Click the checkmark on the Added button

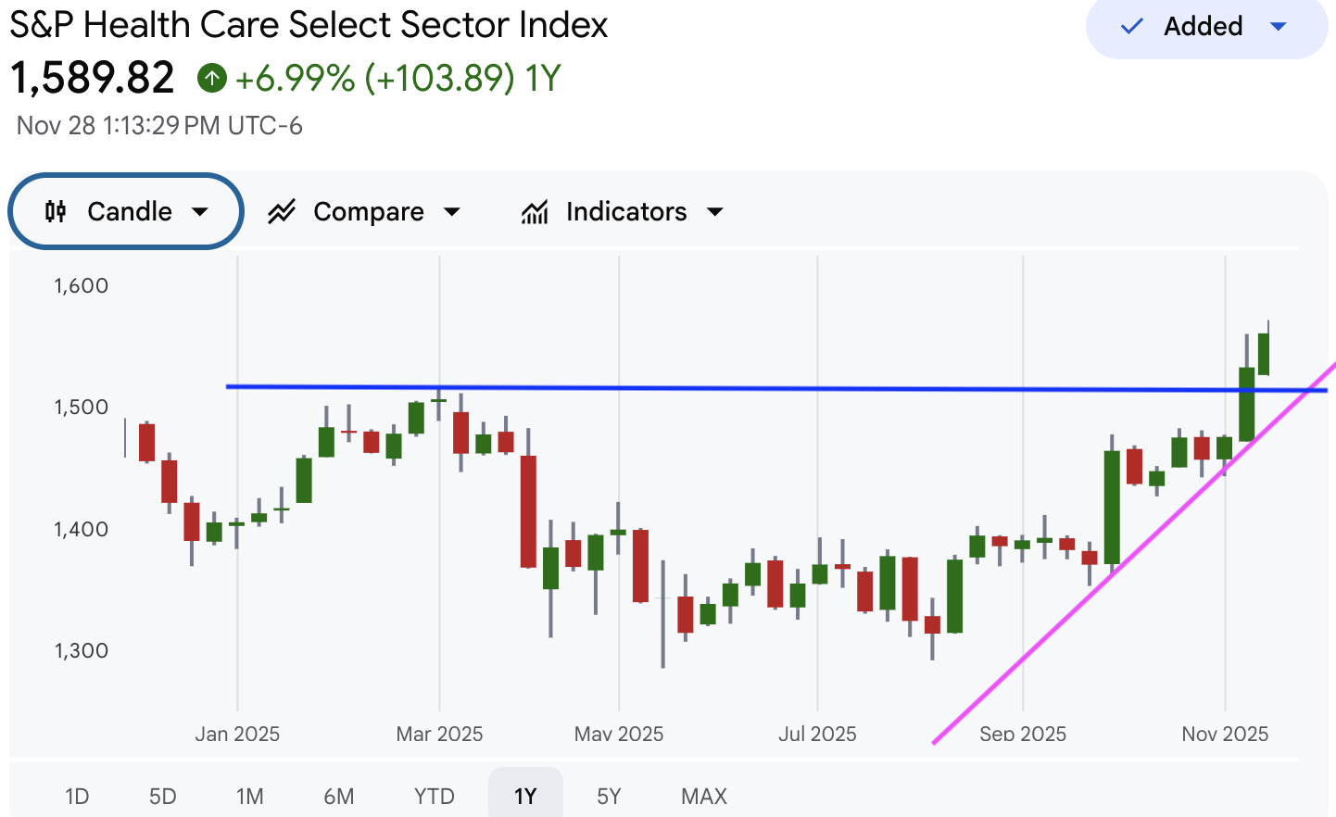tap(1131, 27)
